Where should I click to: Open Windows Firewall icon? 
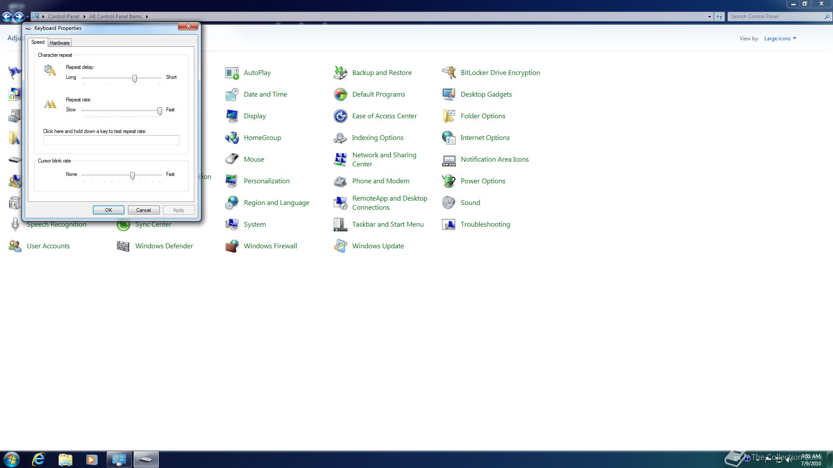point(232,246)
